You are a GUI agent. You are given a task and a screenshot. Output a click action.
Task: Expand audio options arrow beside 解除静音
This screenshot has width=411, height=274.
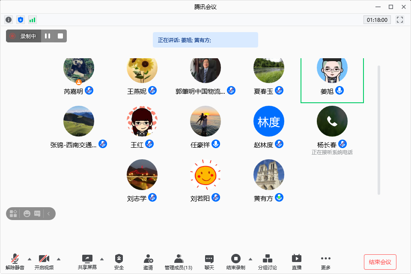click(x=30, y=259)
